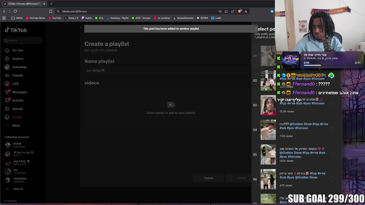The width and height of the screenshot is (365, 205).
Task: Go back with browser back arrow
Action: click(4, 11)
